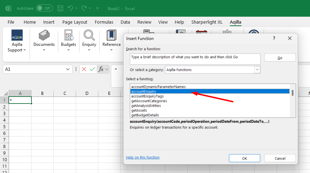Click the Undo arrow icon
This screenshot has width=310, height=173.
click(x=70, y=8)
